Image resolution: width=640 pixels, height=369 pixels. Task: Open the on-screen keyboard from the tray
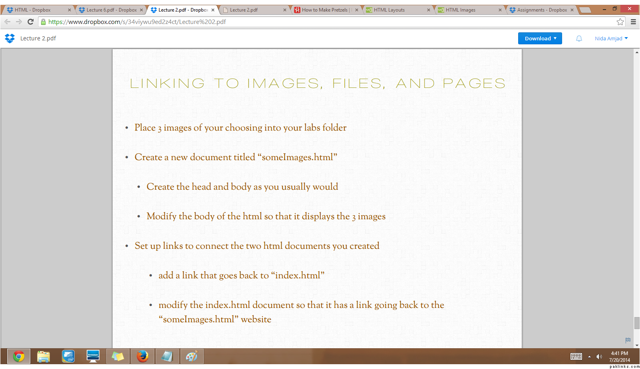(576, 357)
